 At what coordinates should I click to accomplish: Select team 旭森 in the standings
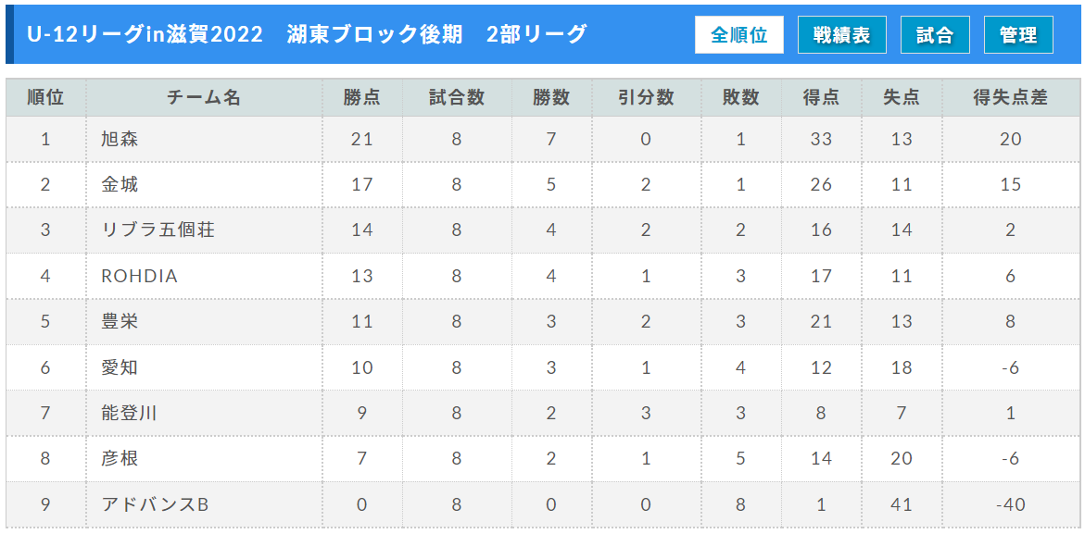click(x=120, y=140)
